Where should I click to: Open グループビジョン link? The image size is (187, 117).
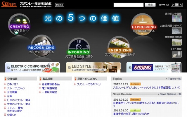pyautogui.click(x=16, y=88)
